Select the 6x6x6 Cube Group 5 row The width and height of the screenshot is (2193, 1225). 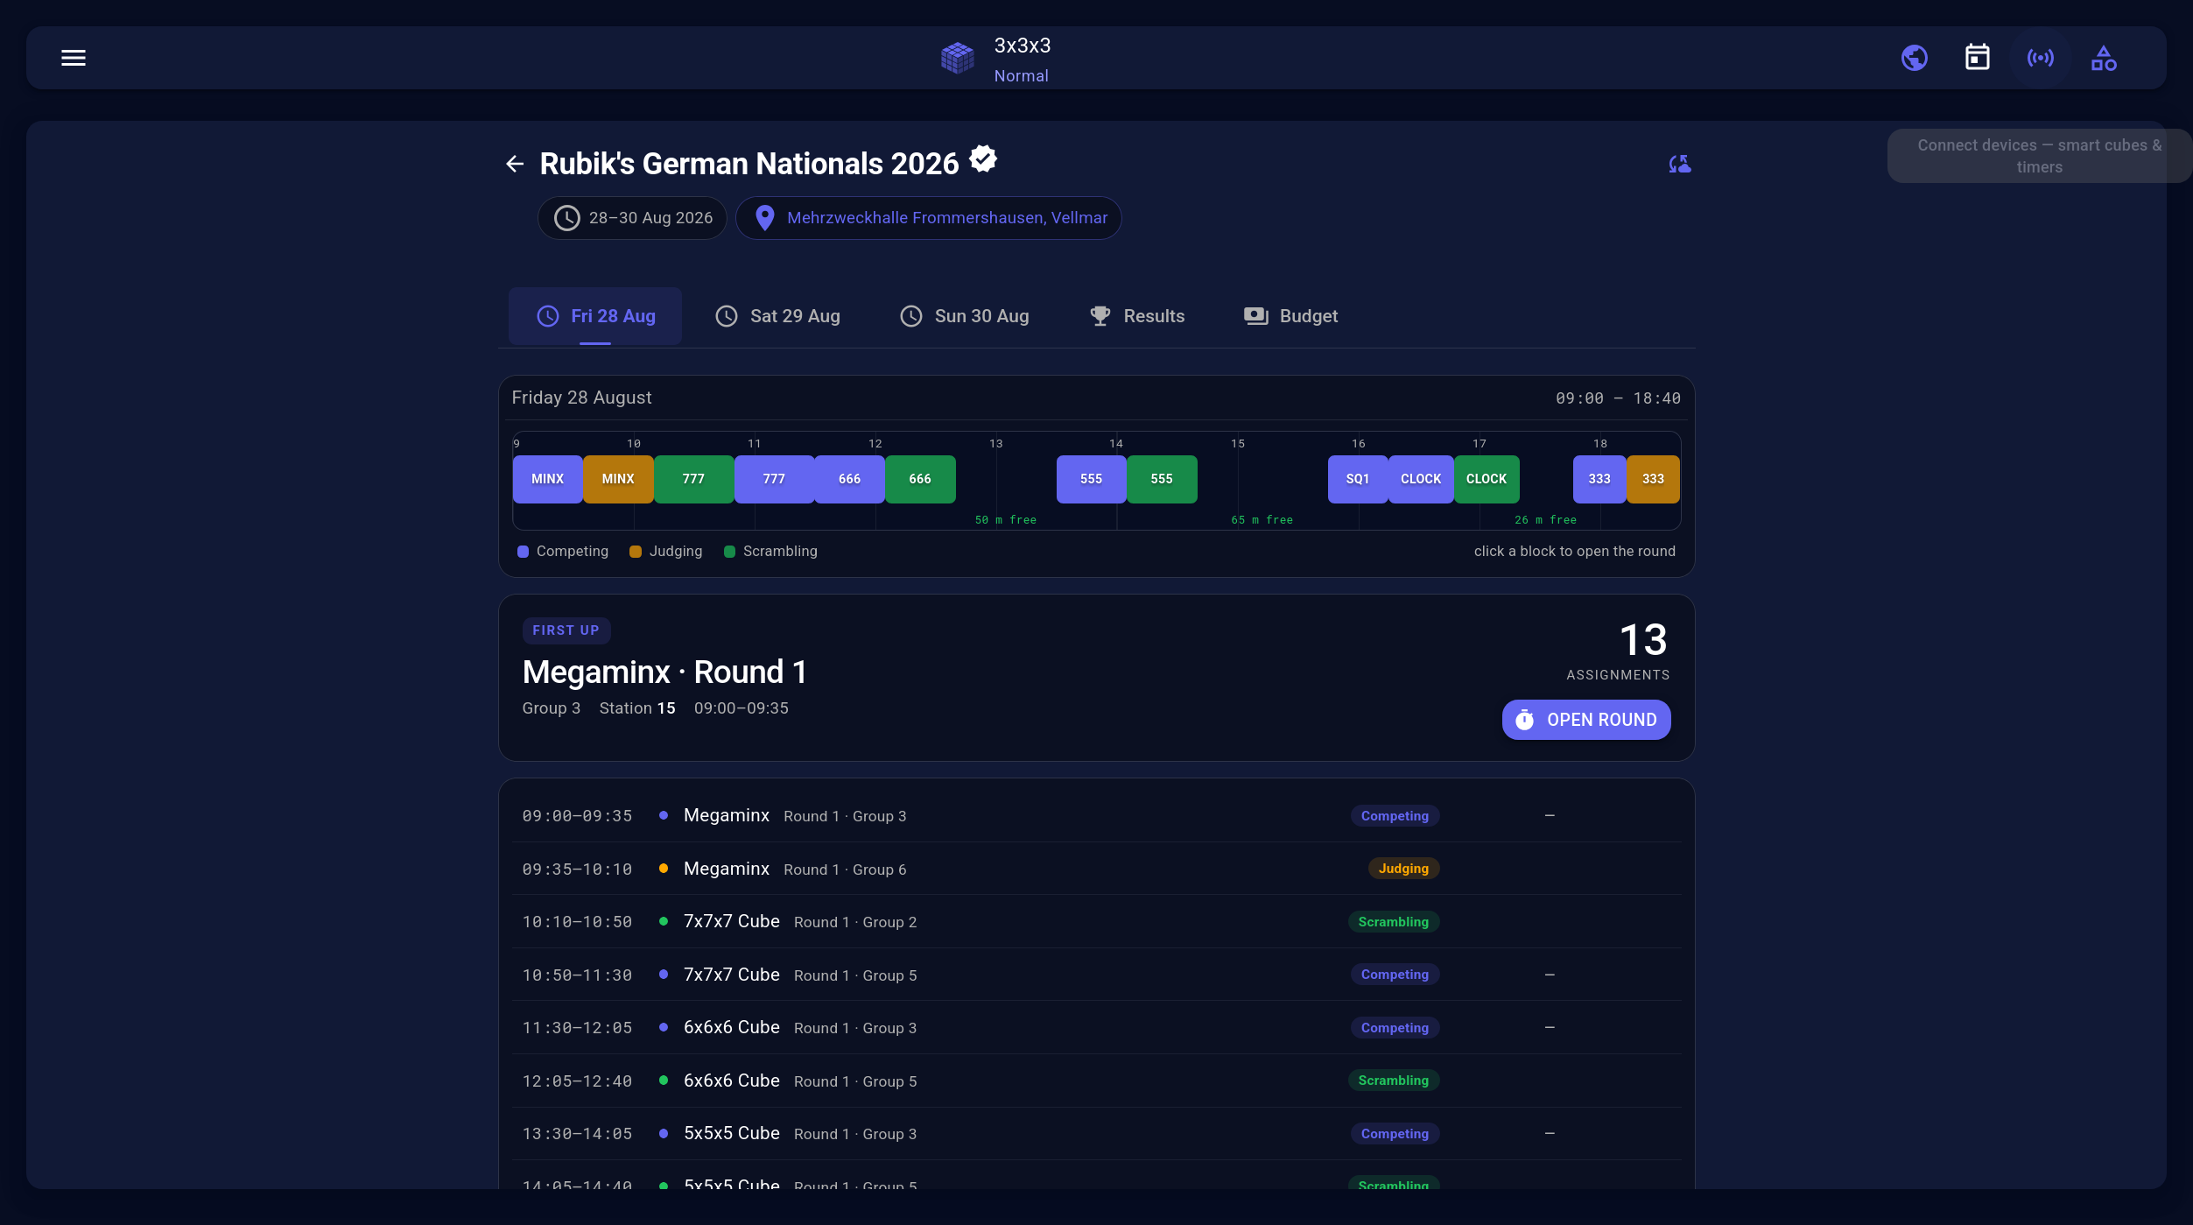[1096, 1081]
